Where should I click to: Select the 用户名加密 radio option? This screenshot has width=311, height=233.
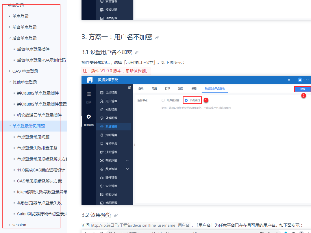[x=163, y=100]
